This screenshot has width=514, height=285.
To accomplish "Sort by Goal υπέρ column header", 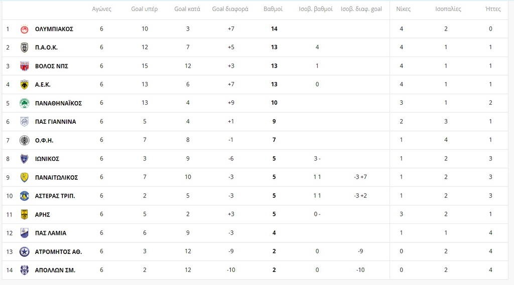I will pos(145,9).
